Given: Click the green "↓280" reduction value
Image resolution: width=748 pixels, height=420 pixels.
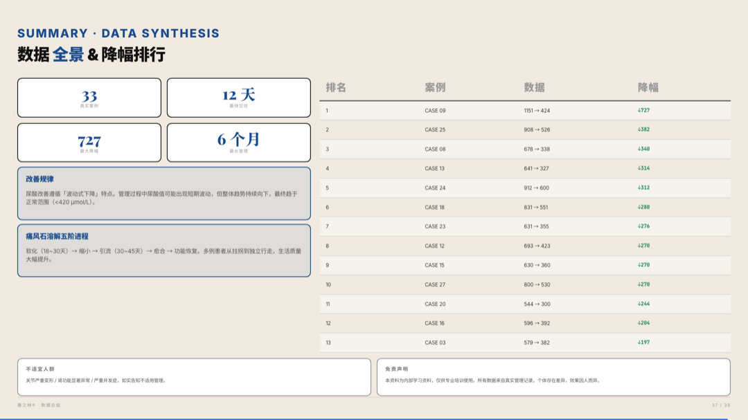Looking at the screenshot, I should pyautogui.click(x=643, y=207).
